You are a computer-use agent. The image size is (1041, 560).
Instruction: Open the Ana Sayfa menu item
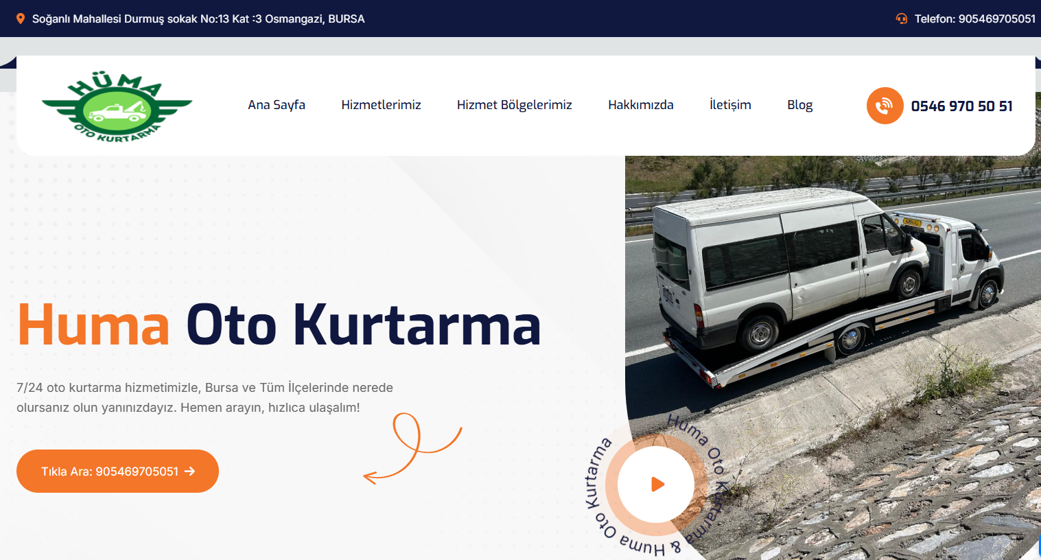click(x=277, y=105)
